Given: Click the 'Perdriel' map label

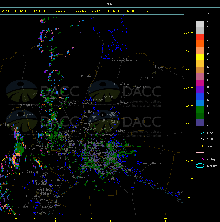Looking at the screenshot, I should tap(65, 154).
